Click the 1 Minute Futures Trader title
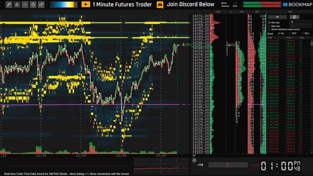The height and width of the screenshot is (176, 313). [122, 4]
